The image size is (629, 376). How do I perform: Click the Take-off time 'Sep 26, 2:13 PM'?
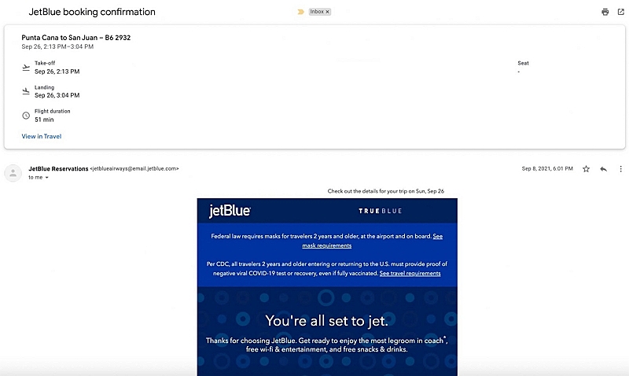pos(57,72)
